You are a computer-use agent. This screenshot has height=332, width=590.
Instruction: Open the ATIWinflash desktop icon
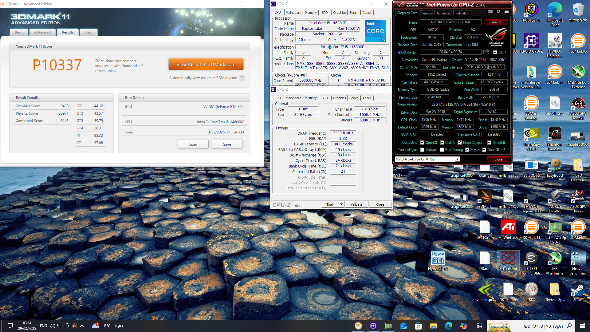(508, 230)
